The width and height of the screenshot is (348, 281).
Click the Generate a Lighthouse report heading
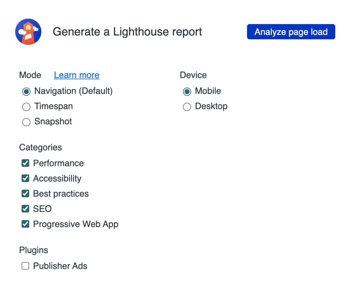tap(128, 32)
